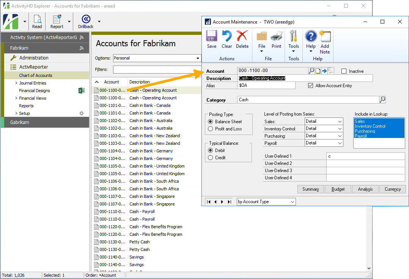Go to the first record button
Viewport: 409px width, 279px height.
208,202
